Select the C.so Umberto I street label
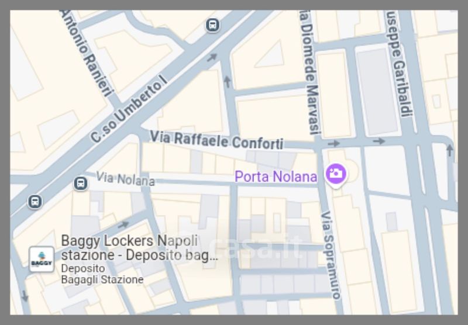The height and width of the screenshot is (325, 468). pos(129,109)
